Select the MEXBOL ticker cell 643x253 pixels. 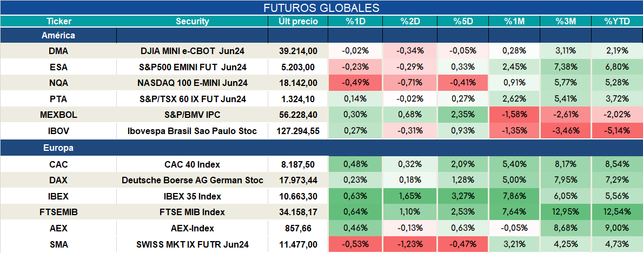[x=58, y=115]
